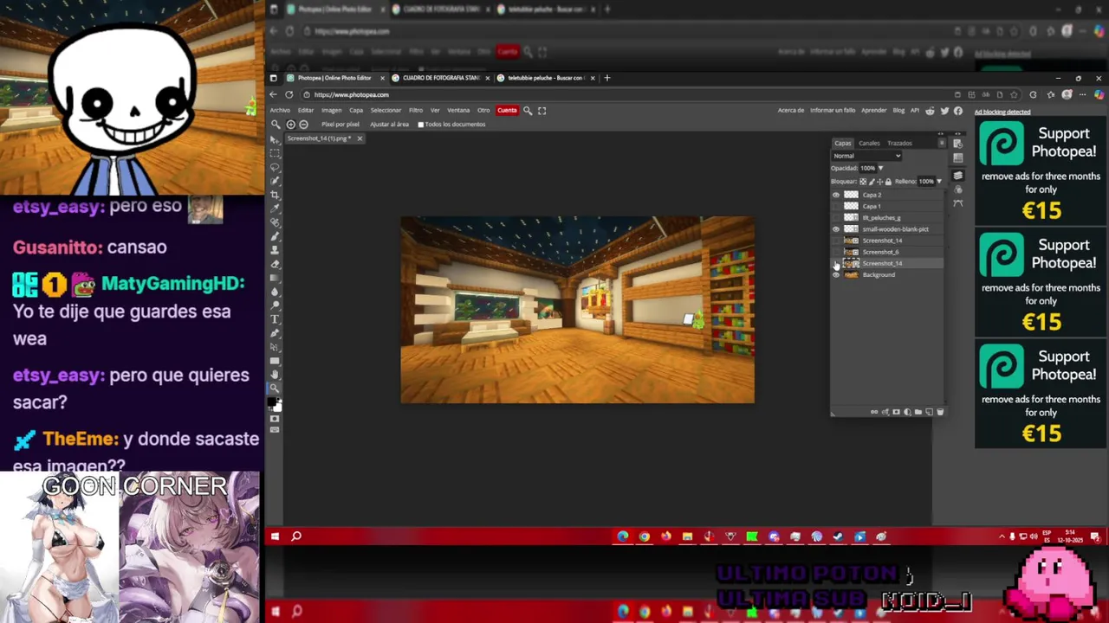1109x623 pixels.
Task: Open Relleno slider dropdown arrow
Action: (939, 182)
